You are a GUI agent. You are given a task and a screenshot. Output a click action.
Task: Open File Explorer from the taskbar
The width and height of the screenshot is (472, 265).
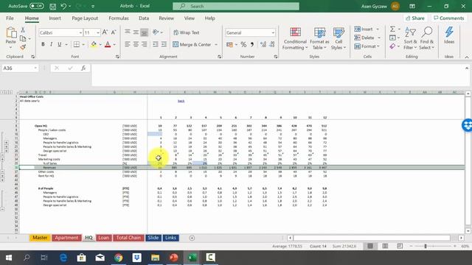coord(155,258)
